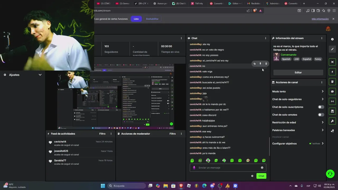The image size is (338, 190).
Task: Click the stream info sidebar icon
Action: [332, 39]
